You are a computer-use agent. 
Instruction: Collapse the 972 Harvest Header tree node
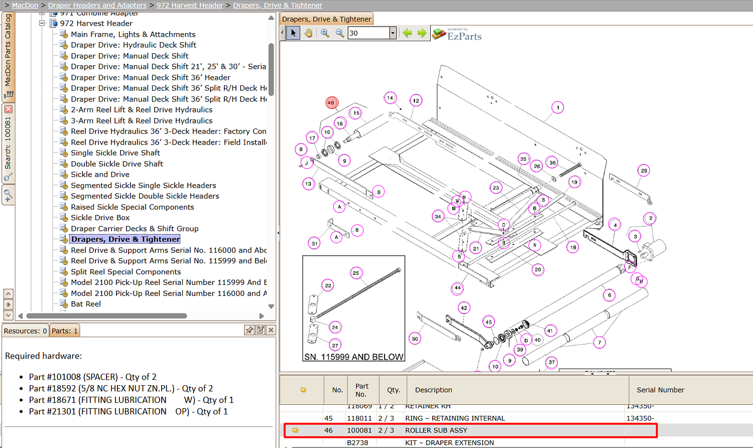click(42, 23)
